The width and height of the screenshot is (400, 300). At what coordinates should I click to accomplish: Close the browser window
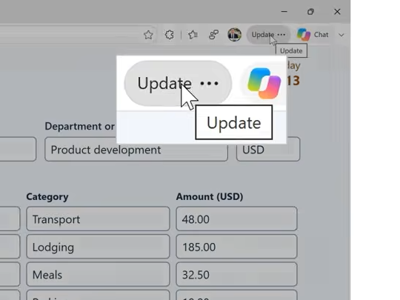337,11
